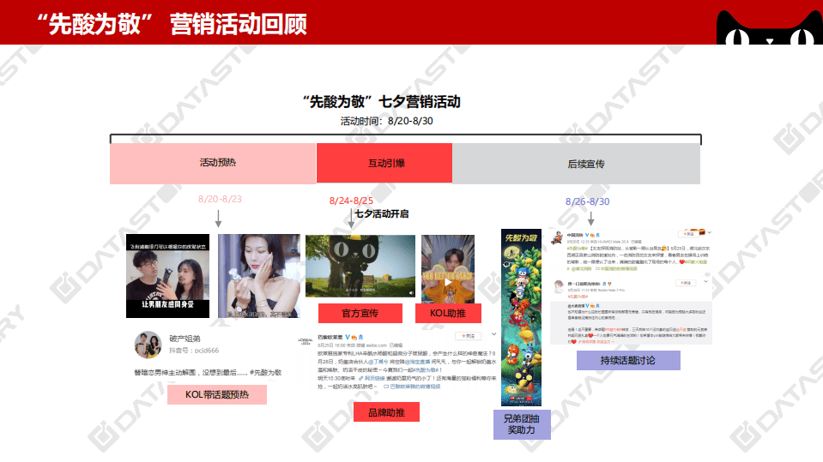Click the 七夕活动开启 label
The width and height of the screenshot is (823, 462).
[382, 213]
